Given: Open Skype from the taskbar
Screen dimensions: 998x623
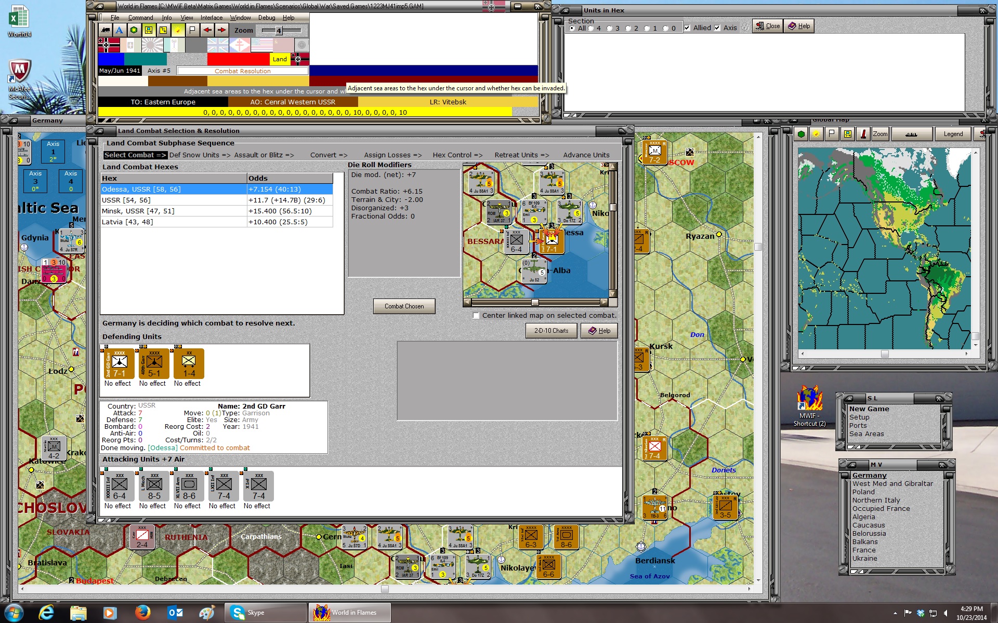Looking at the screenshot, I should [266, 613].
